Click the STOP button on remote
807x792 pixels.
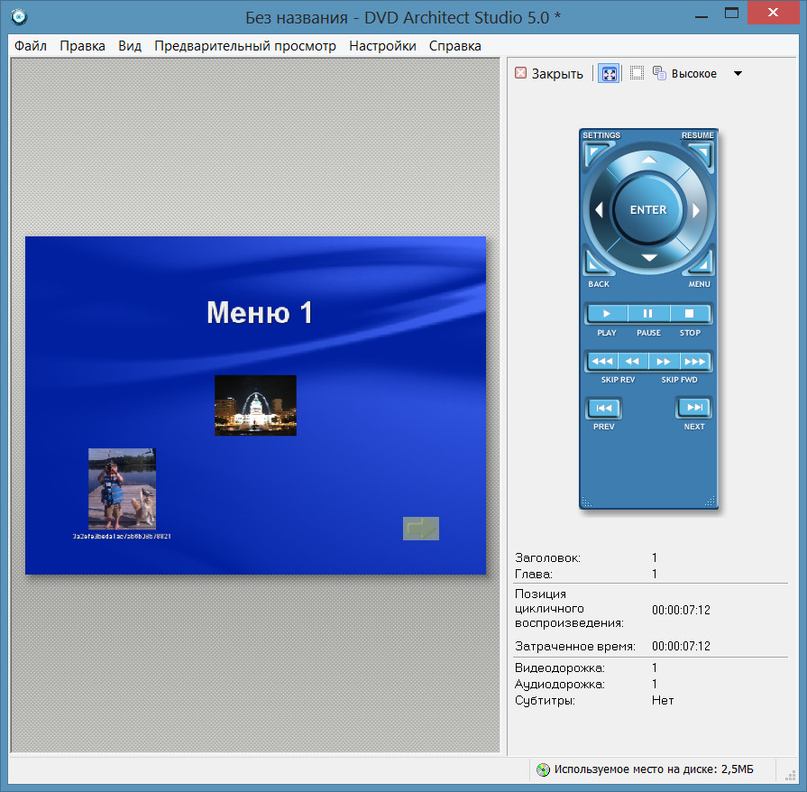point(690,314)
